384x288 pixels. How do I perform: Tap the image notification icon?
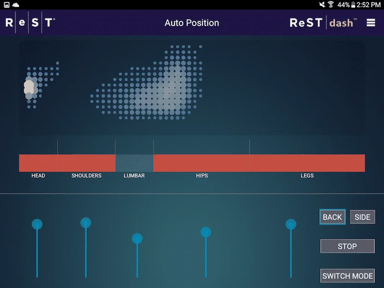pyautogui.click(x=6, y=4)
